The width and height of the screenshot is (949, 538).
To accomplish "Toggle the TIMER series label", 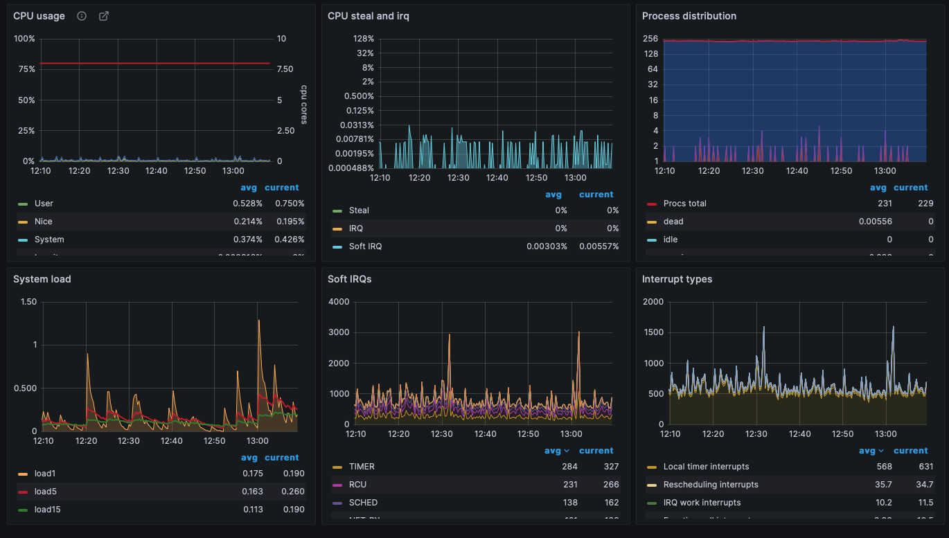I will 362,467.
